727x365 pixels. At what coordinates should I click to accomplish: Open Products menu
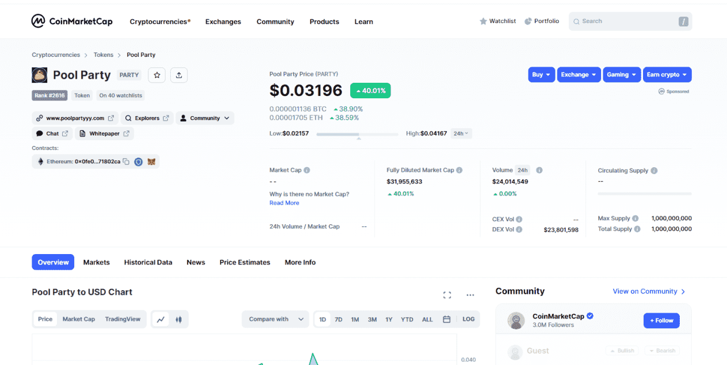point(324,22)
